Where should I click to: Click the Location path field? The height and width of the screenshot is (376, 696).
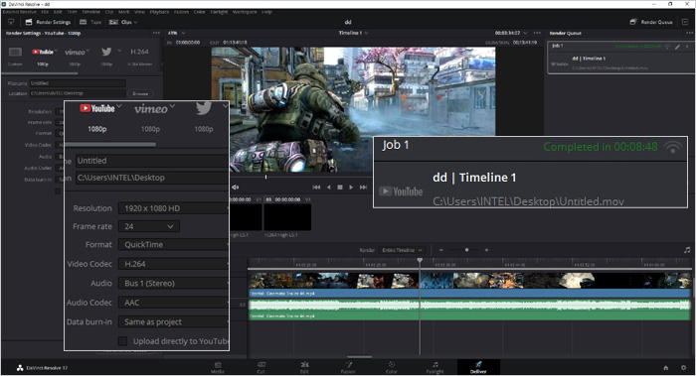[x=78, y=93]
